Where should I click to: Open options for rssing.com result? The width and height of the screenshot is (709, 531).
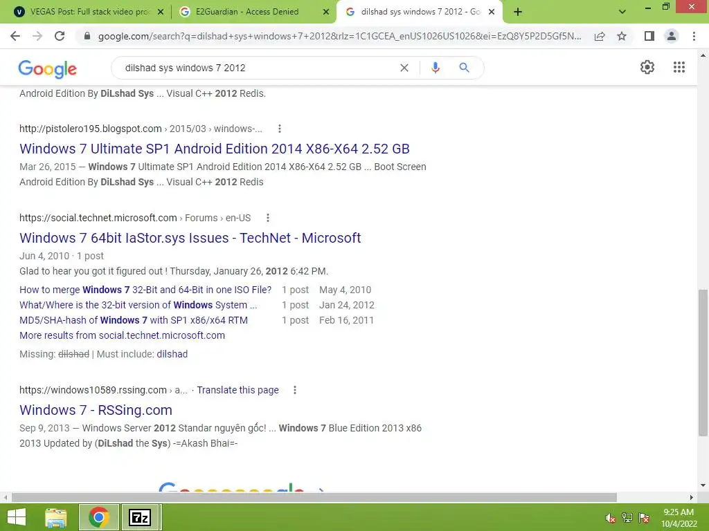click(x=295, y=390)
